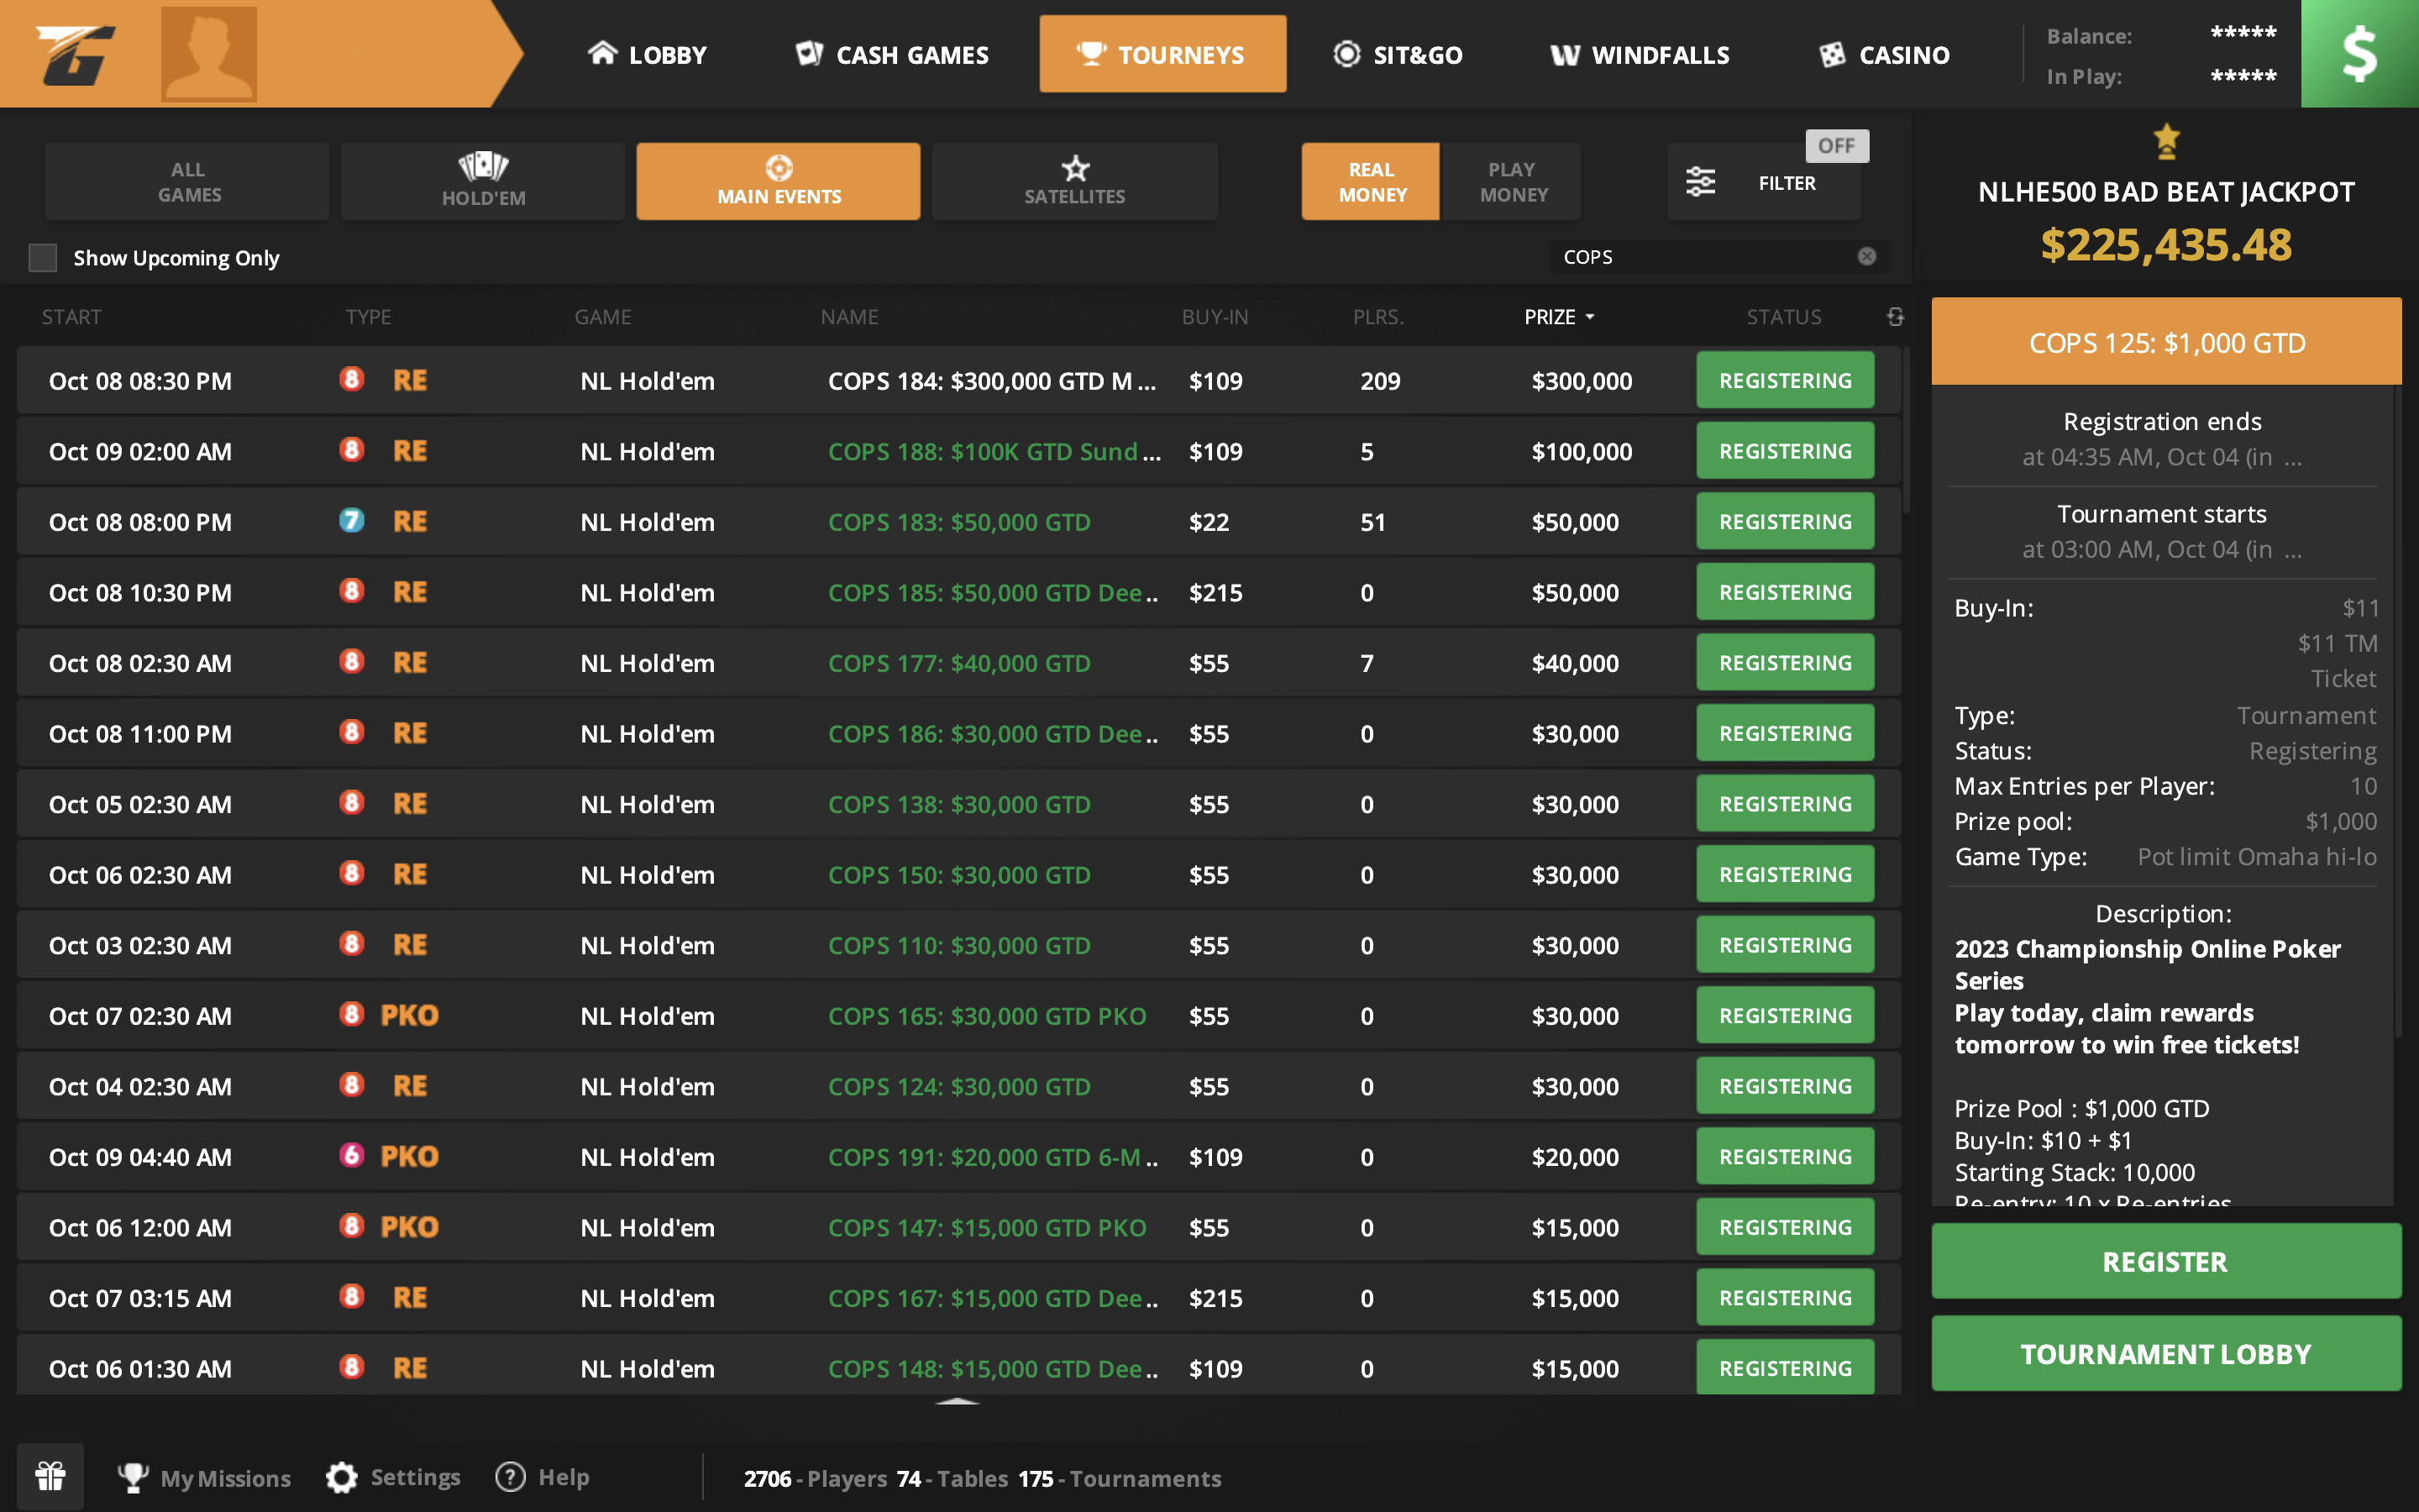Toggle the filter OFF switch
2419x1512 pixels.
(1836, 146)
